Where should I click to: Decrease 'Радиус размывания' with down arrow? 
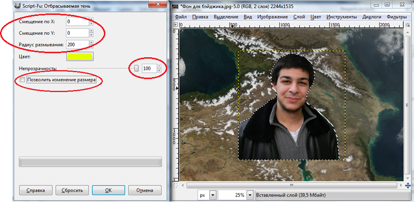91,46
